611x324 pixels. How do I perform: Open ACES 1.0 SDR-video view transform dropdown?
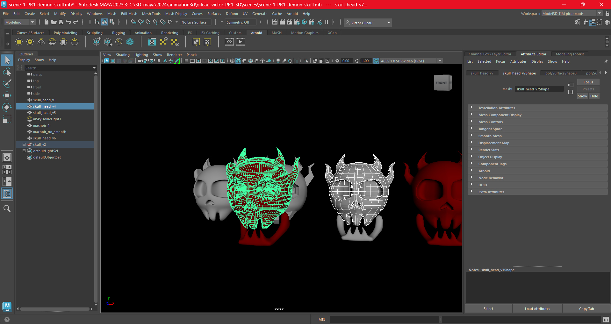click(x=411, y=61)
